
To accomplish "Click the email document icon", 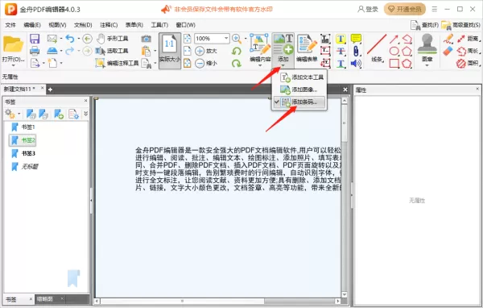I will 52,39.
